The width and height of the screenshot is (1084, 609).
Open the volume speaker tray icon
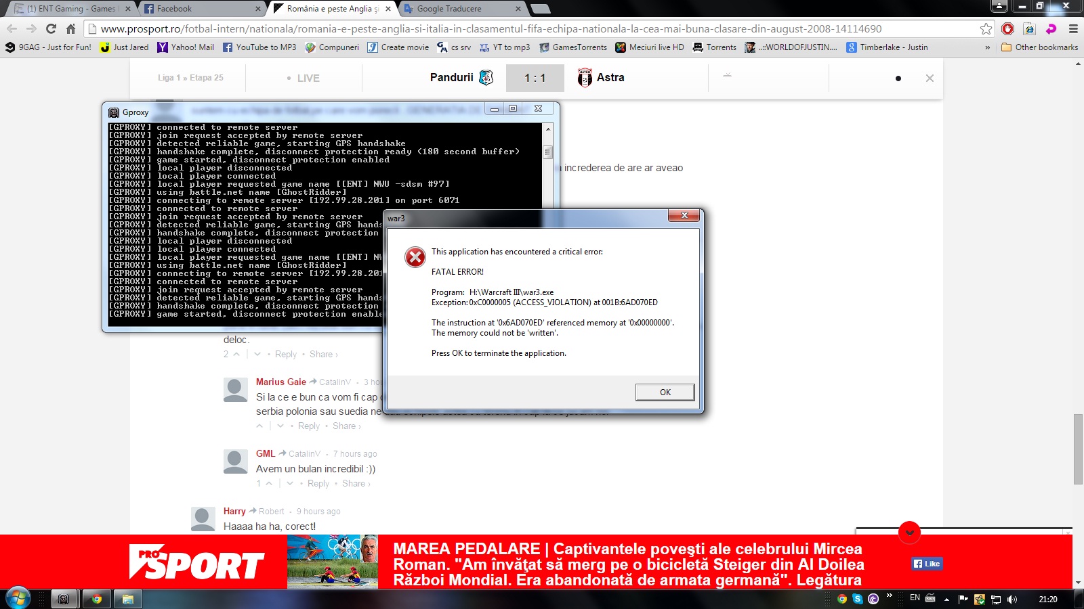[x=1012, y=600]
